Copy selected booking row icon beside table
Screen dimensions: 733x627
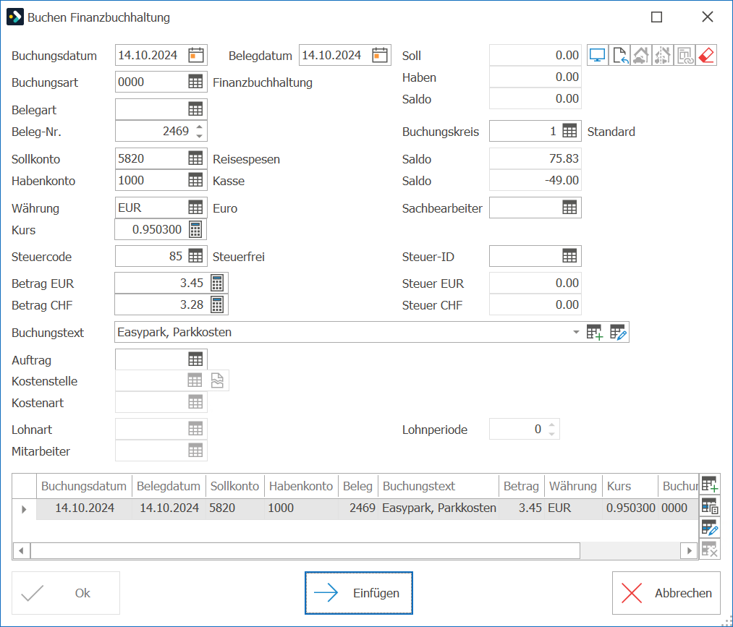click(710, 506)
